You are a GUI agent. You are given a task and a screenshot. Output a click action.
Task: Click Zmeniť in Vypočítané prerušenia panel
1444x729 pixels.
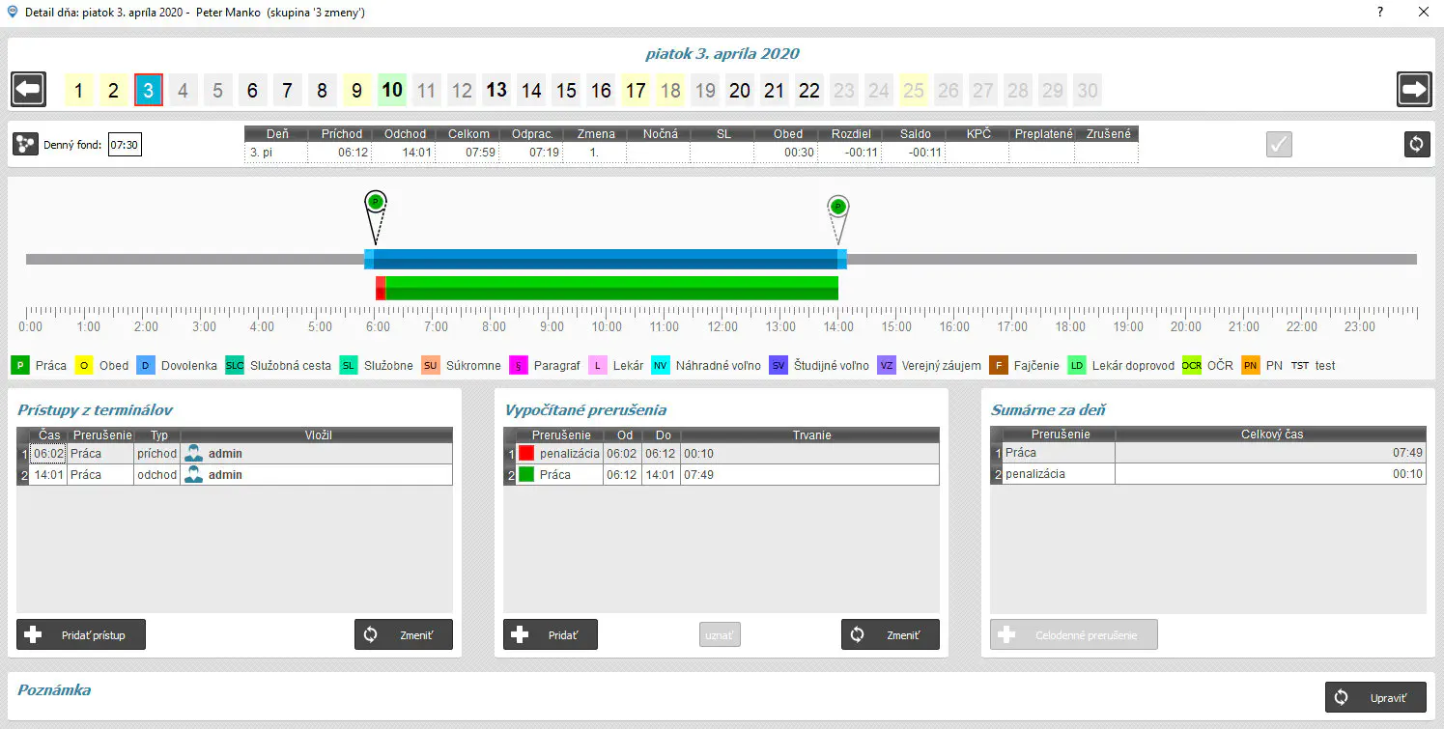click(891, 634)
